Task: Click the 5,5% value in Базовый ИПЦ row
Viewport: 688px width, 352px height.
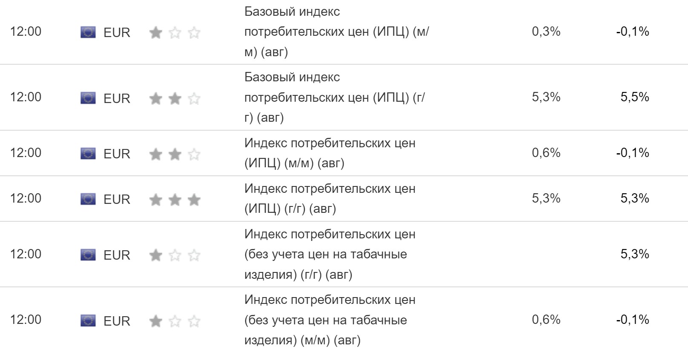Action: click(x=634, y=97)
